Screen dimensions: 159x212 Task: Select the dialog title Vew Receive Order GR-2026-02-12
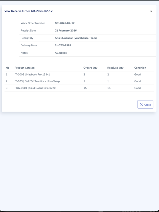(x=29, y=11)
